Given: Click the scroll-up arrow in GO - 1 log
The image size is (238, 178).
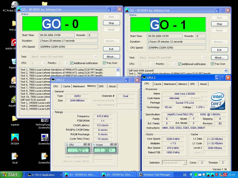Looking at the screenshot, I should [x=226, y=71].
